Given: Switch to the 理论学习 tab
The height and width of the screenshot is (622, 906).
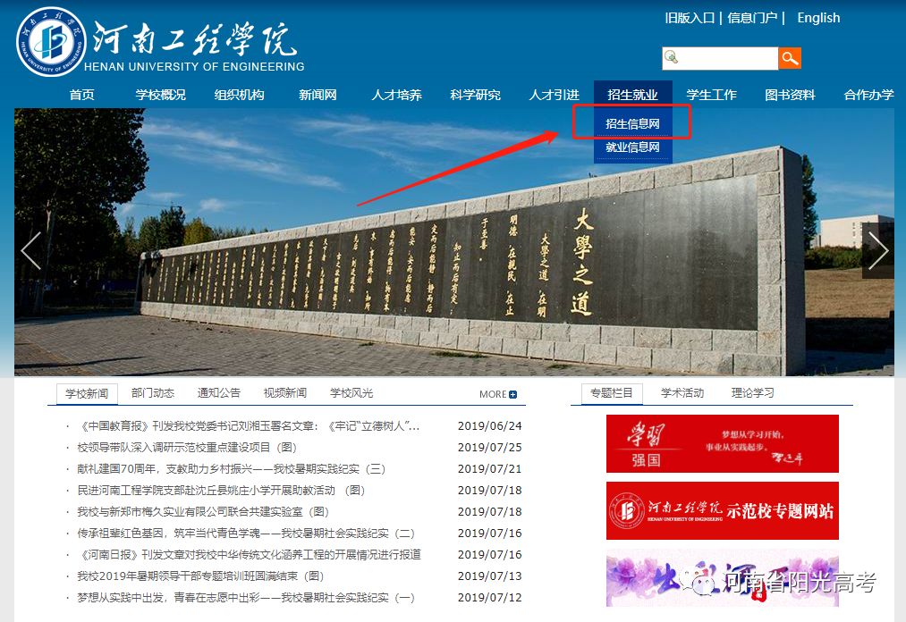Looking at the screenshot, I should [752, 393].
